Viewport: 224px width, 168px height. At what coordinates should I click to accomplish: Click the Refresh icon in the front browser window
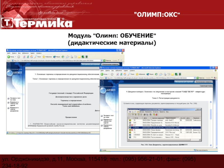click(121, 74)
